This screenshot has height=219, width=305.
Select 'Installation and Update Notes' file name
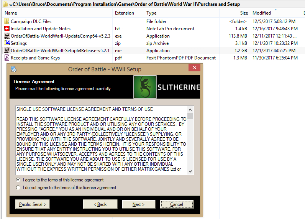41,29
